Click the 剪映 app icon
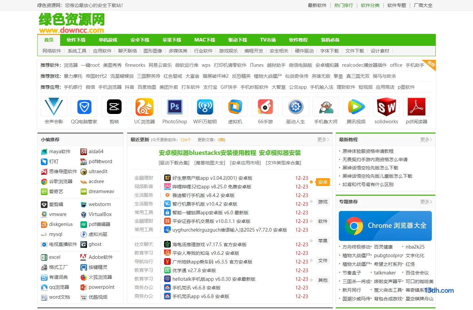 pos(114,107)
